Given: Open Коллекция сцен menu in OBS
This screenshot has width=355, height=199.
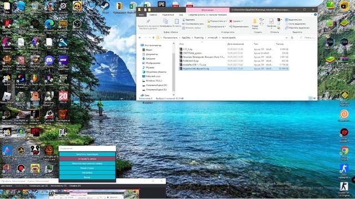Looking at the screenshot, I should point(38,186).
